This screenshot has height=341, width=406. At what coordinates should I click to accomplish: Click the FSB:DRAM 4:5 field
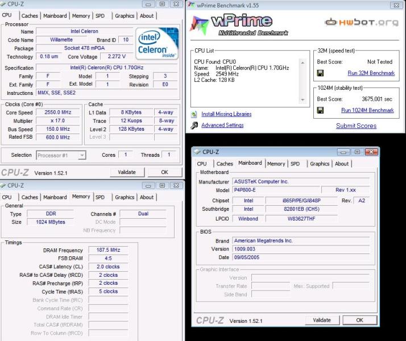(x=108, y=259)
